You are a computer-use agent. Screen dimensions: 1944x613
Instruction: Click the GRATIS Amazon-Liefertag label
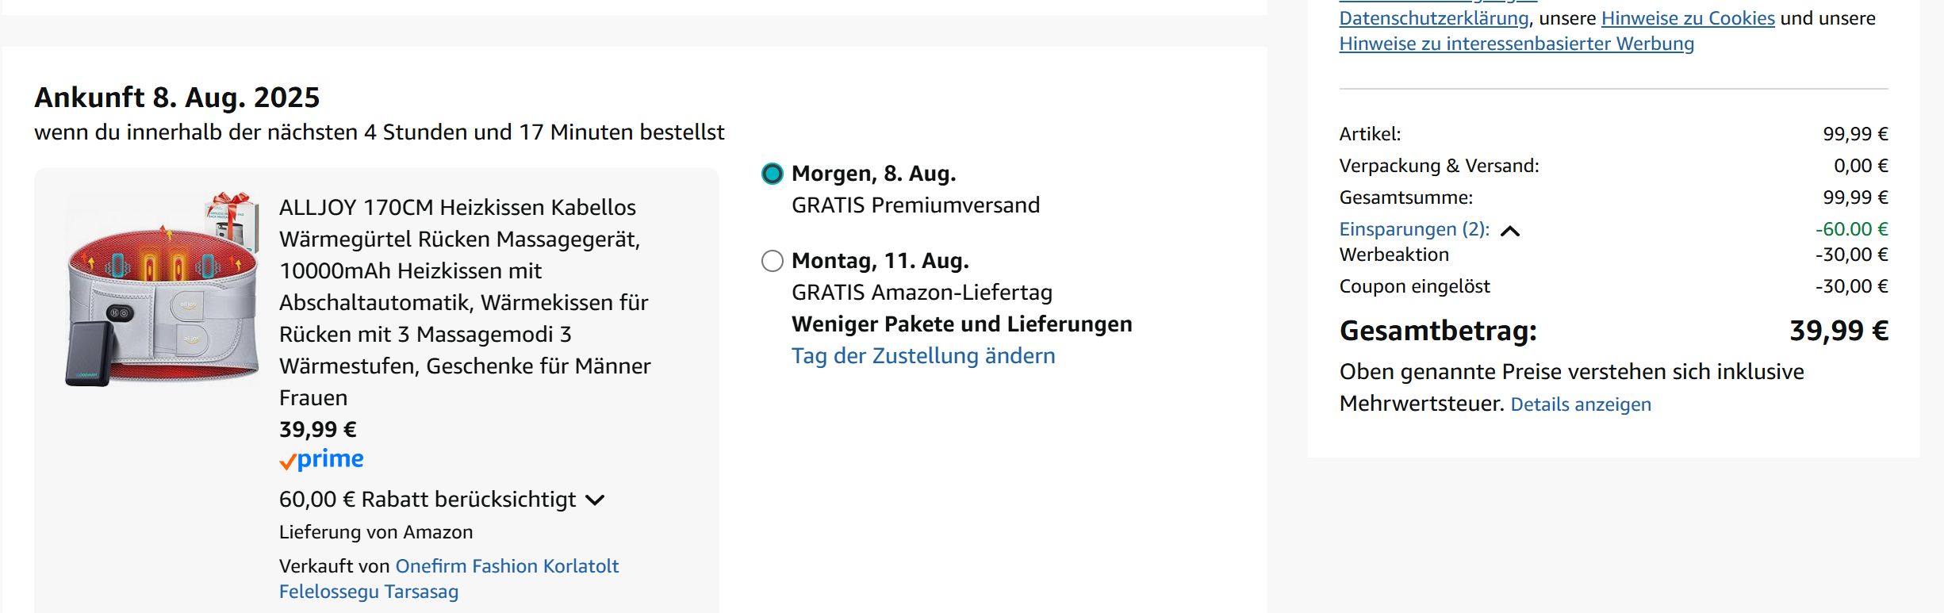pyautogui.click(x=922, y=293)
